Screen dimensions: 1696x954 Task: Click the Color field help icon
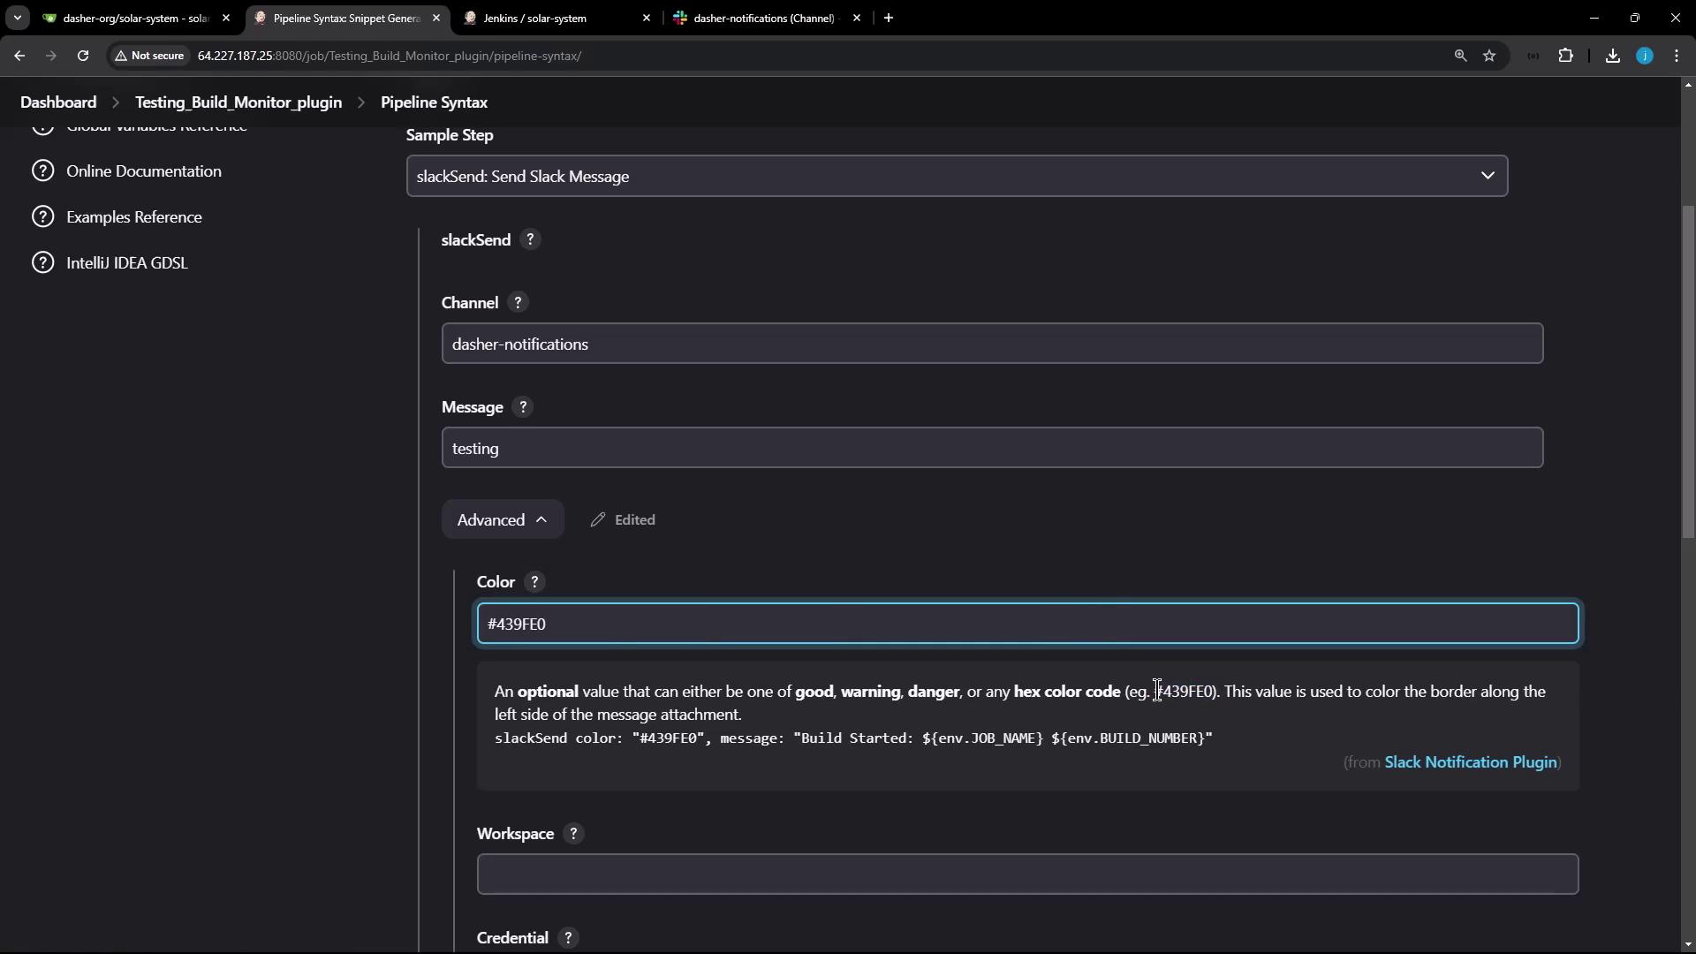tap(534, 582)
